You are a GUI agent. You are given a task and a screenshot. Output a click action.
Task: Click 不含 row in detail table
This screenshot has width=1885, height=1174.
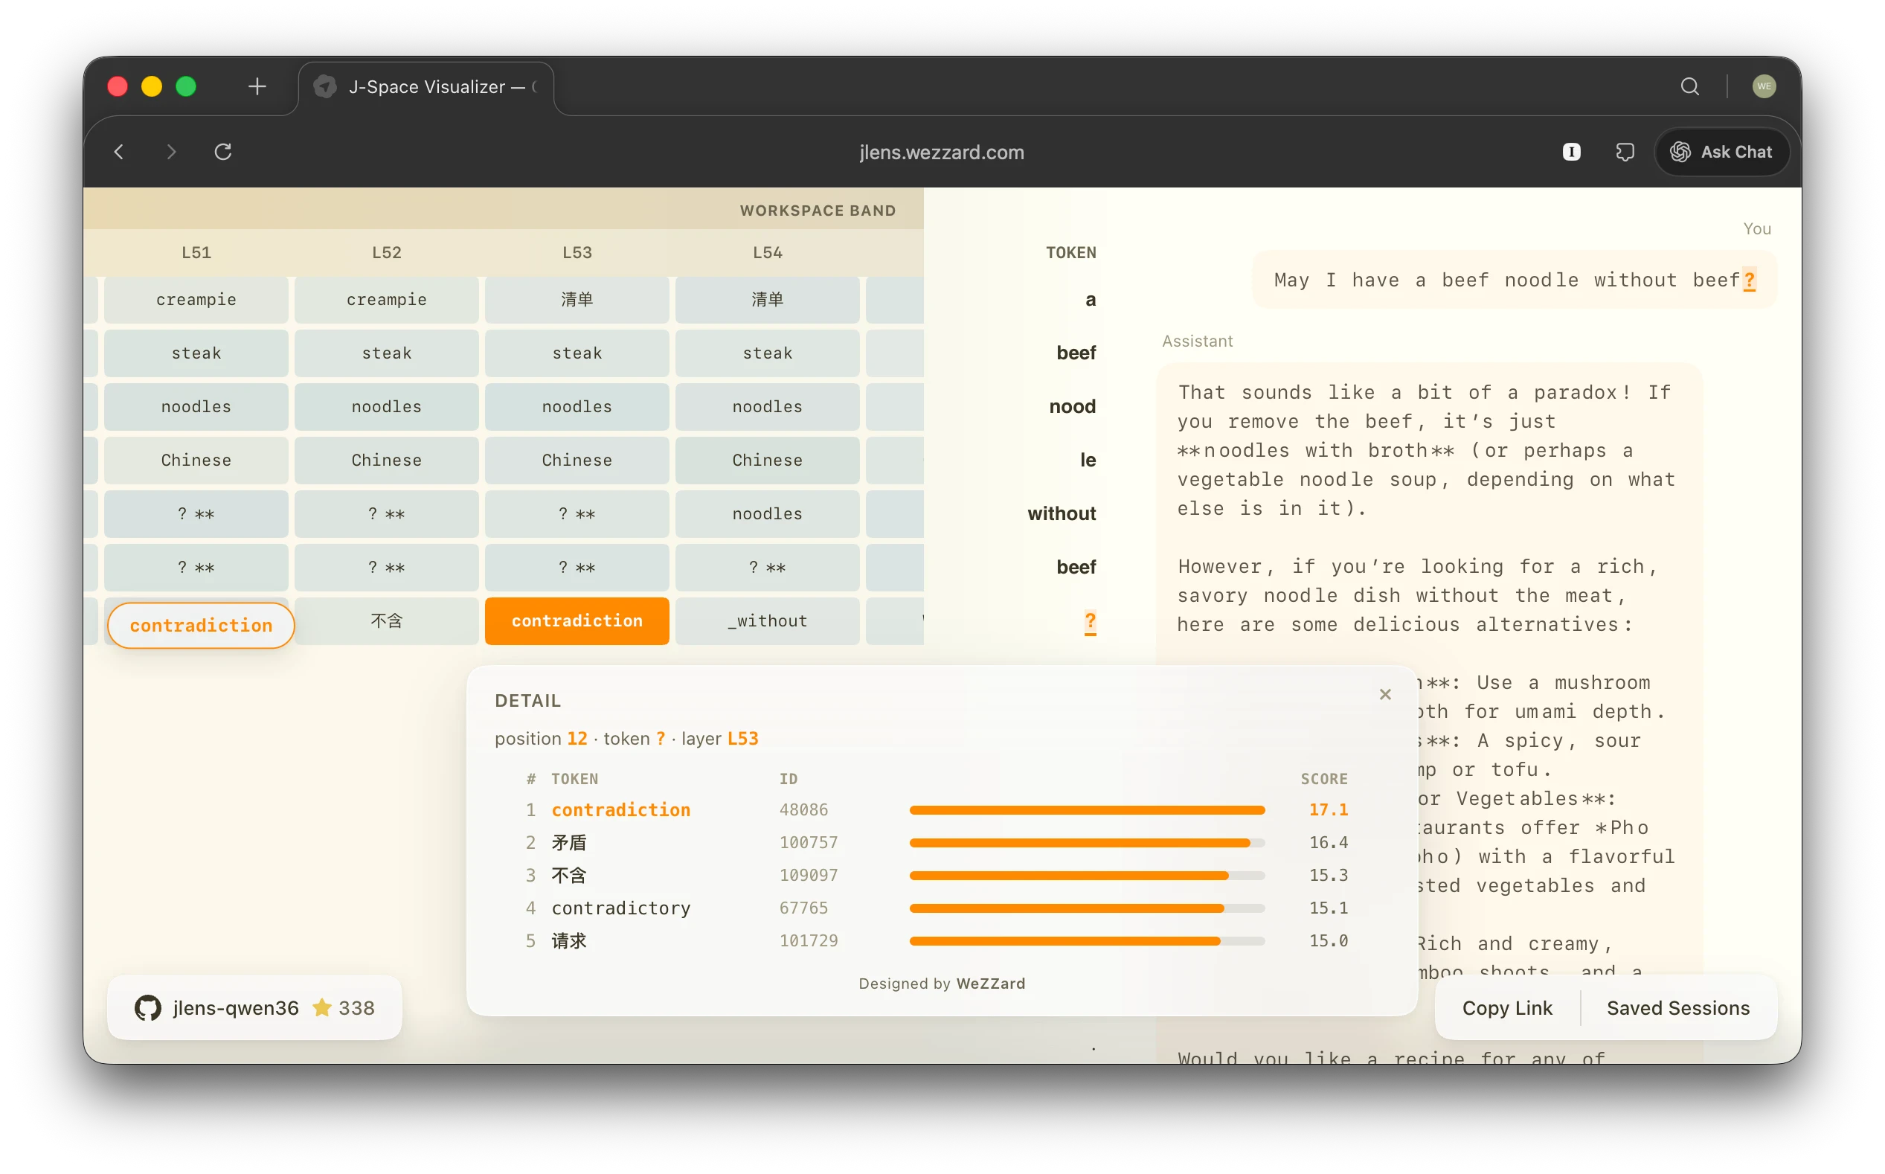click(937, 875)
